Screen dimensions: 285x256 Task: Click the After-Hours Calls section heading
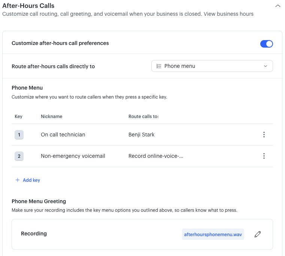(x=28, y=6)
